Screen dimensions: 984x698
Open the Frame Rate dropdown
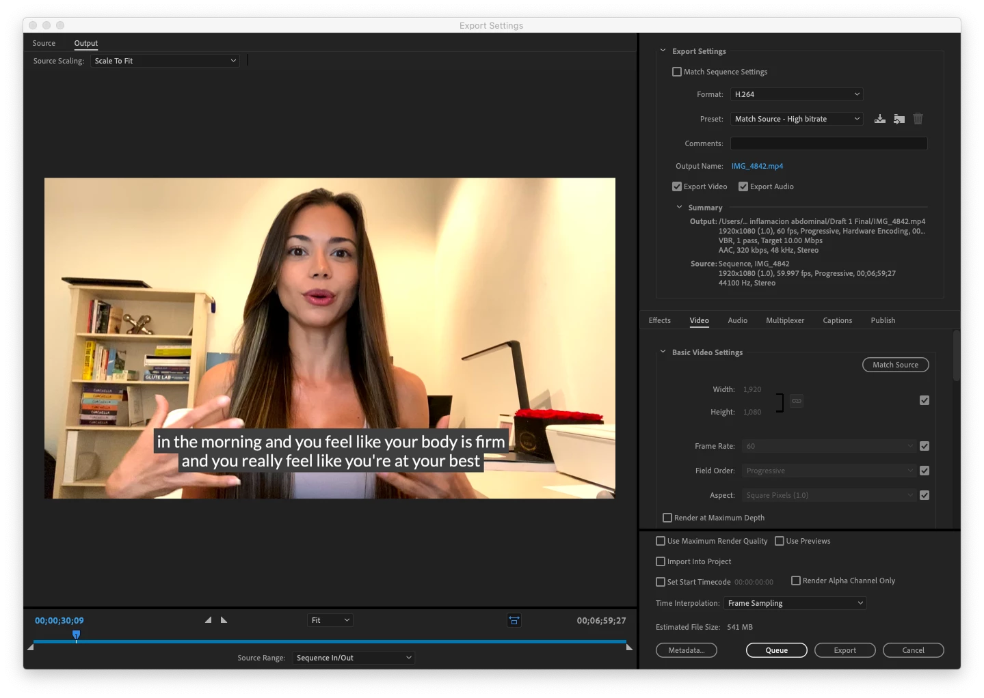pyautogui.click(x=829, y=446)
